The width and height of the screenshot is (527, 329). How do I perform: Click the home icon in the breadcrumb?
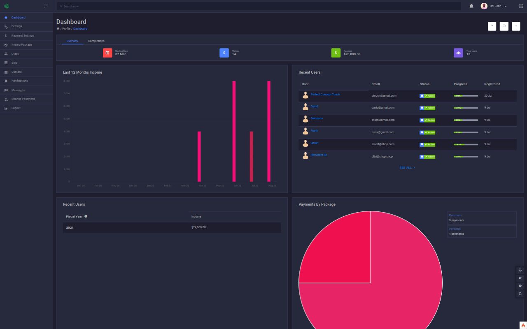(58, 28)
